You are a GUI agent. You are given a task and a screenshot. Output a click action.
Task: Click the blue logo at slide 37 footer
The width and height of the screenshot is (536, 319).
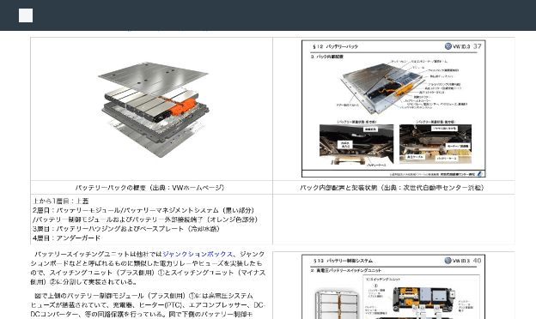point(480,174)
